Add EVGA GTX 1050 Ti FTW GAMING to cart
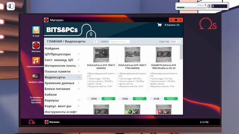Image resolution: width=239 pixels, height=134 pixels. click(x=140, y=99)
